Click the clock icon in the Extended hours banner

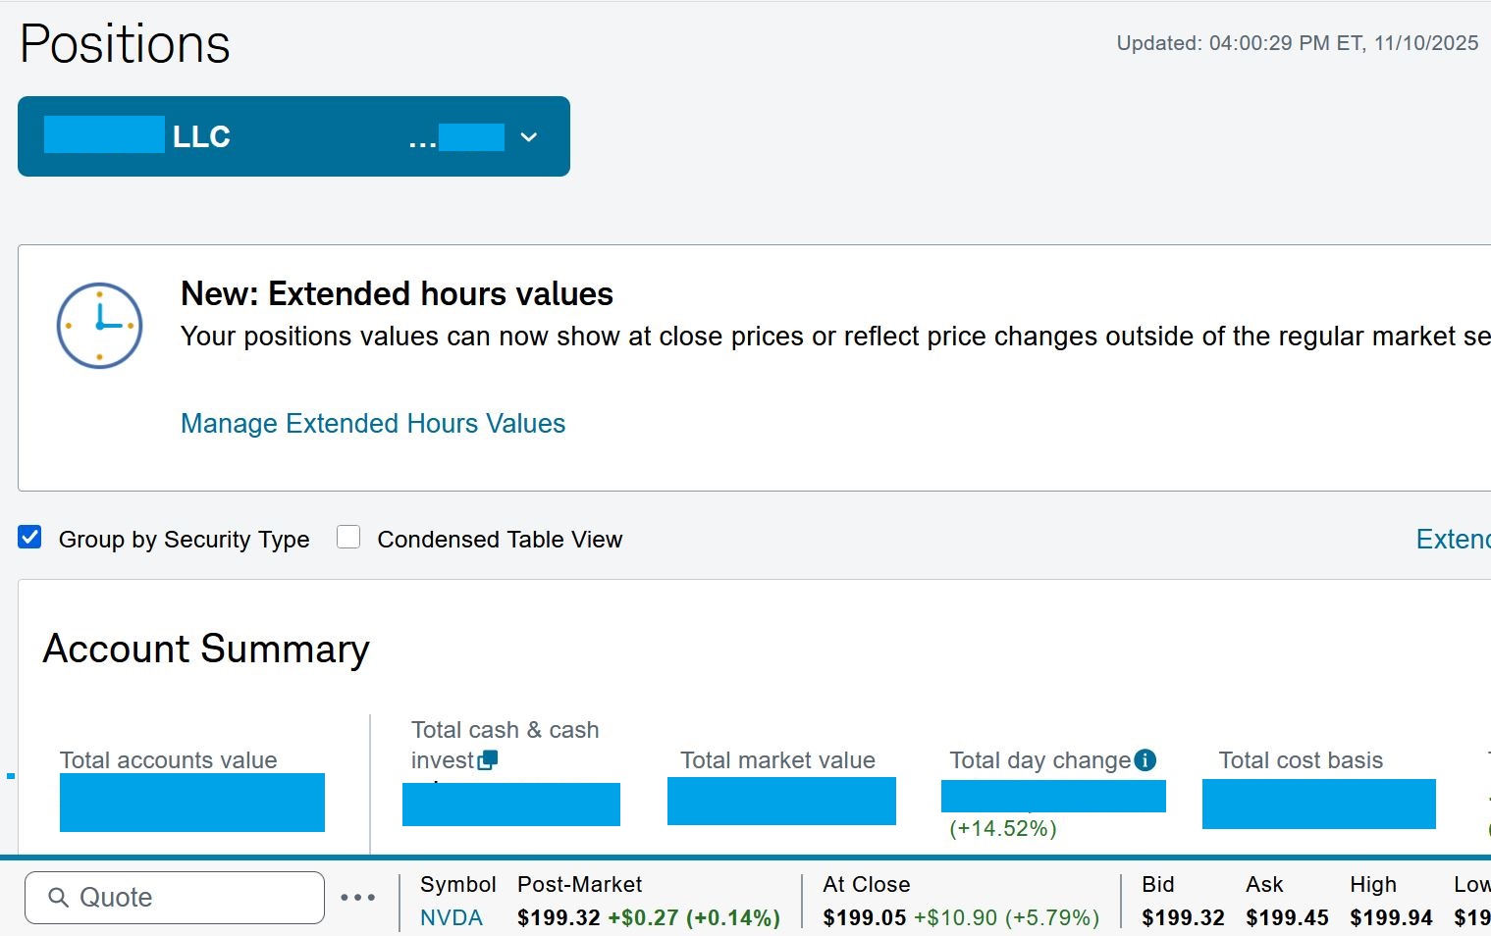point(99,326)
